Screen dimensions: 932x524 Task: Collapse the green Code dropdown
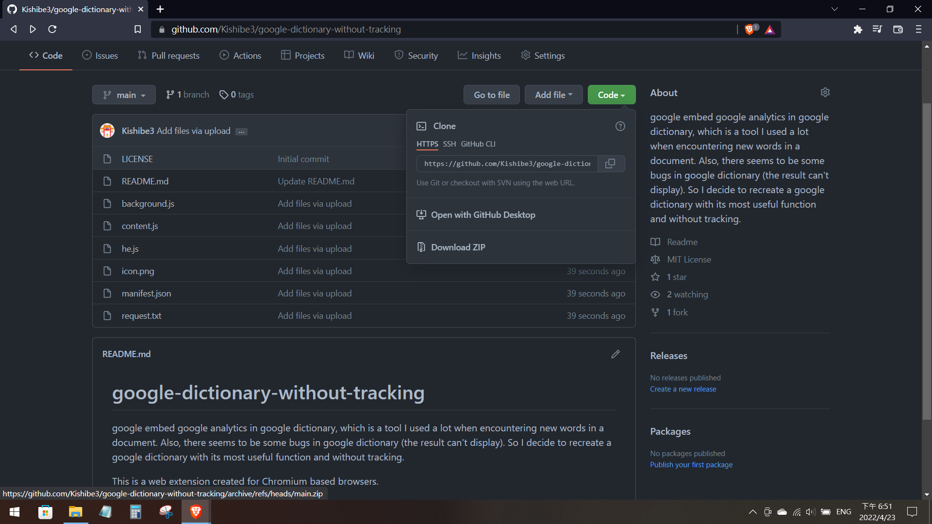tap(611, 95)
